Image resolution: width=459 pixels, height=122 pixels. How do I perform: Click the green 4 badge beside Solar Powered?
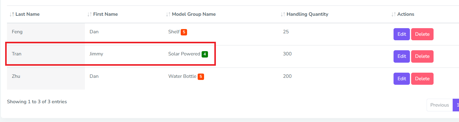[205, 54]
